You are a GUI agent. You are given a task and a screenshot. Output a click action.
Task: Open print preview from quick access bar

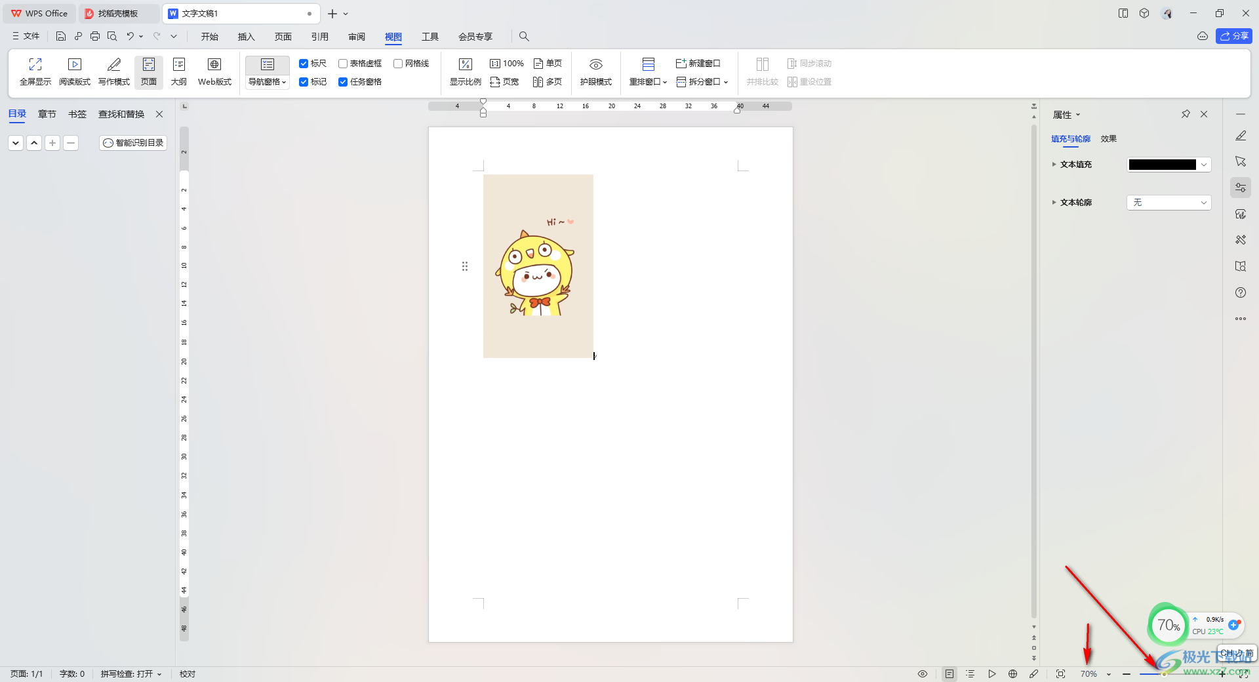(112, 36)
